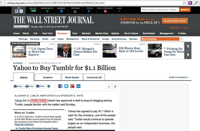Viewport: 200px width, 131px height.
Task: Share article on LinkedIn
Action: 78,86
